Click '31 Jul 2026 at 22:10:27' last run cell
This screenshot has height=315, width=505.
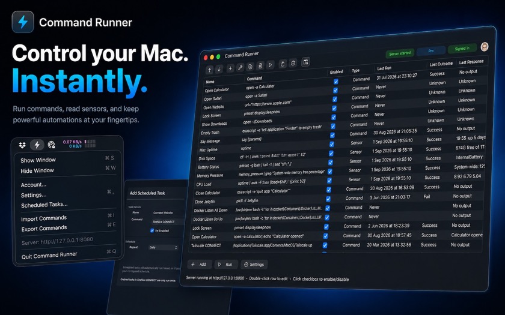[x=397, y=77]
